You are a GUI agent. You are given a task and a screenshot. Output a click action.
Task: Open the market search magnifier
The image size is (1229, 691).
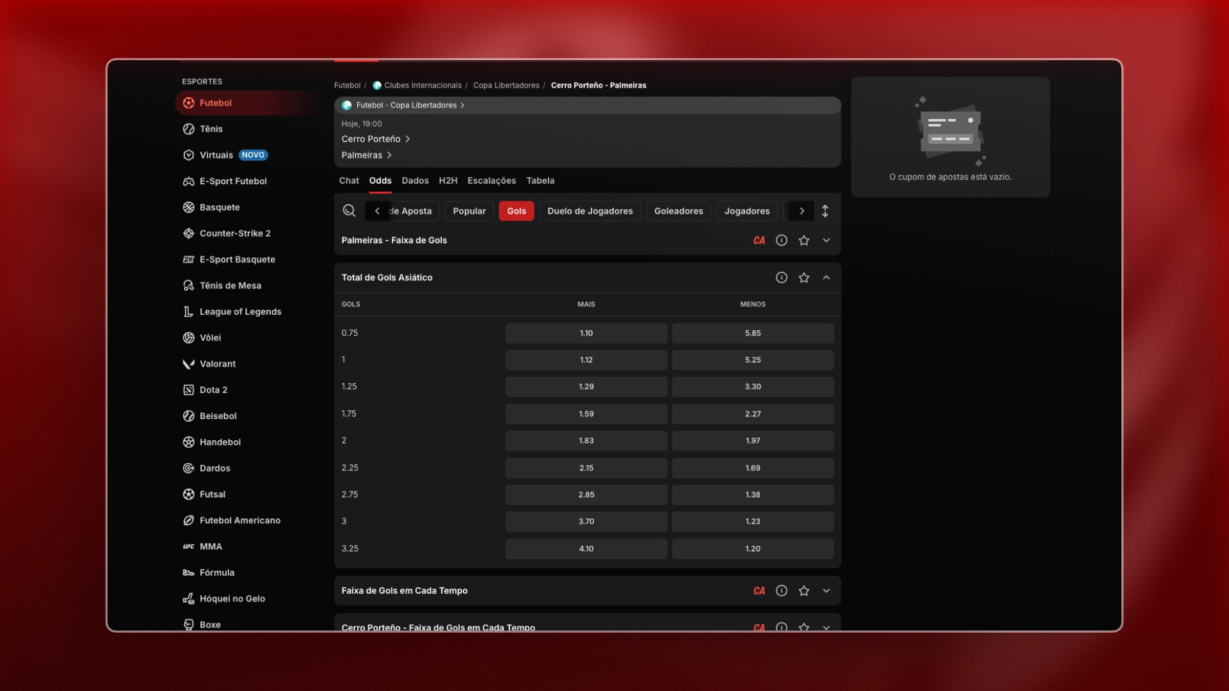coord(349,211)
